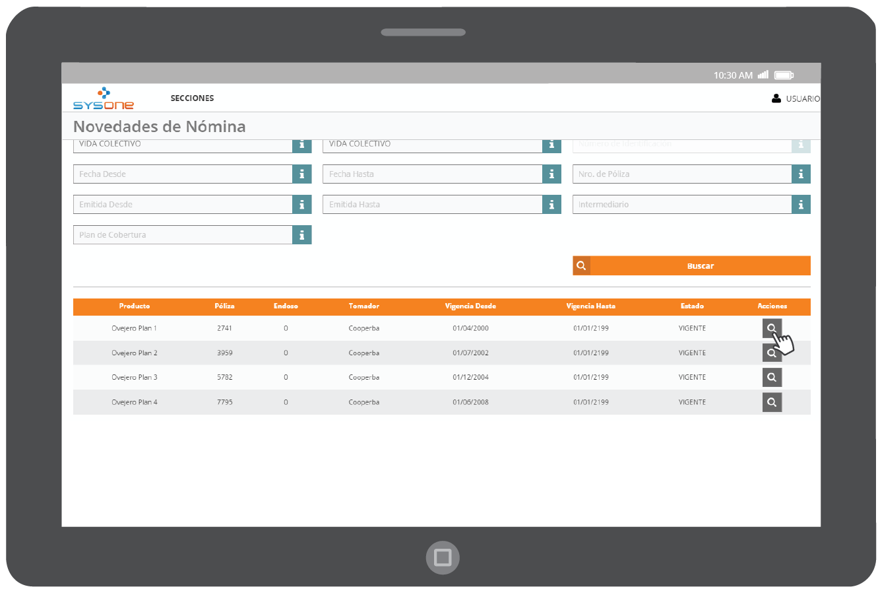Click the SysOne logo
The height and width of the screenshot is (593, 878).
(104, 99)
